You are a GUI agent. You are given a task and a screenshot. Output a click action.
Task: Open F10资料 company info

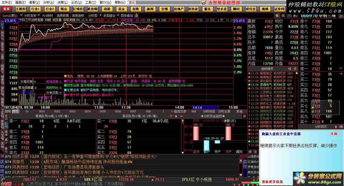point(48,16)
